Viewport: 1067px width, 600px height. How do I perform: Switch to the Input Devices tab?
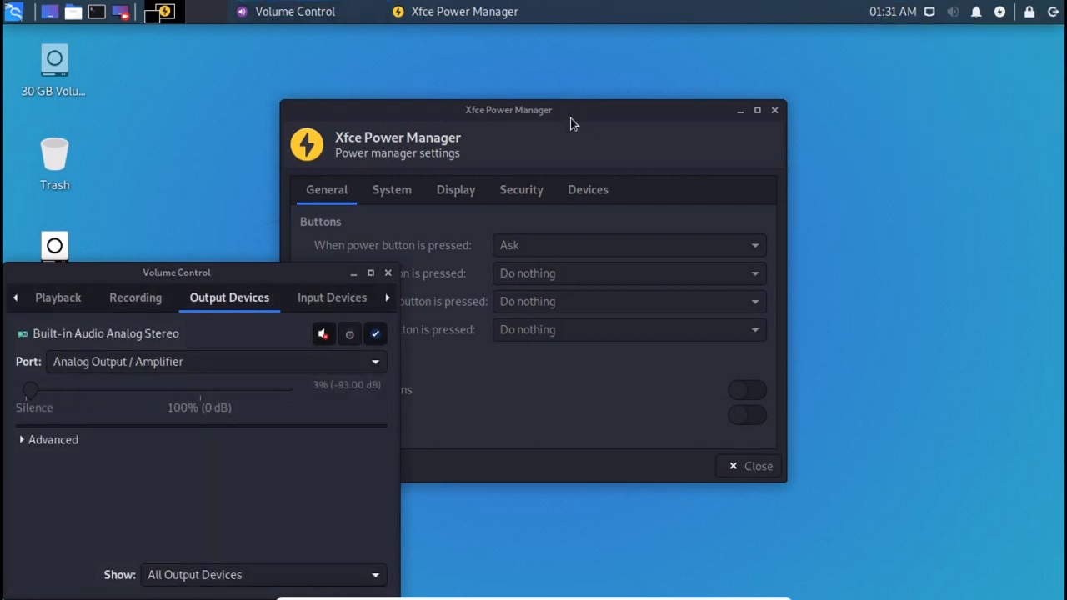[332, 297]
